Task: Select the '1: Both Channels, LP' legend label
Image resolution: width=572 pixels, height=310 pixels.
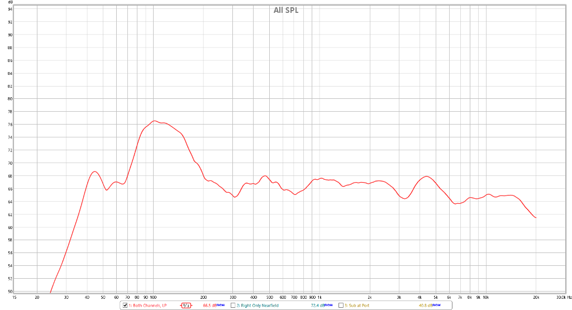Action: 149,306
